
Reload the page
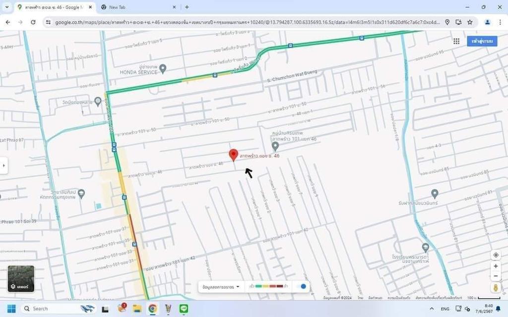(x=33, y=22)
